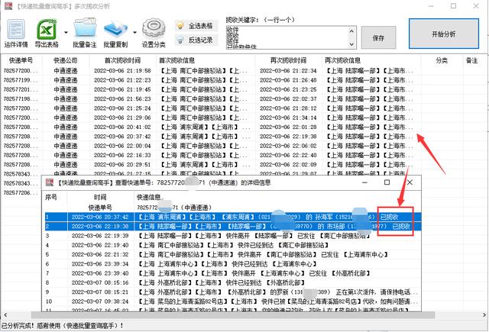Click the main table horizontal scrollbar thumb
Viewport: 489px width, 332px height.
pos(232,315)
